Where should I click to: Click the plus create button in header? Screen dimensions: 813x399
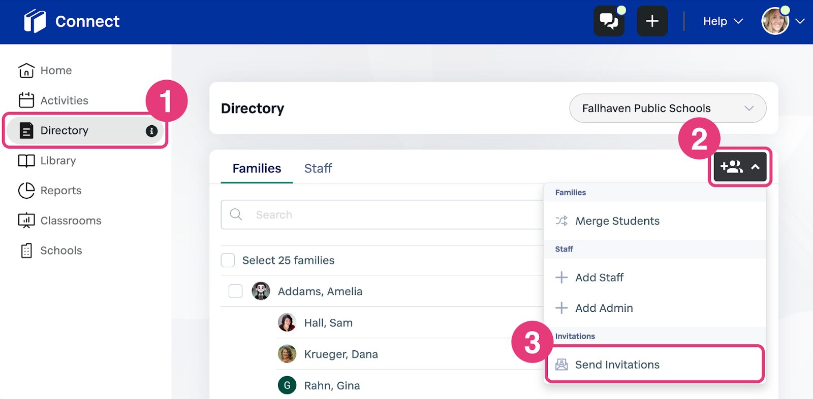[652, 21]
